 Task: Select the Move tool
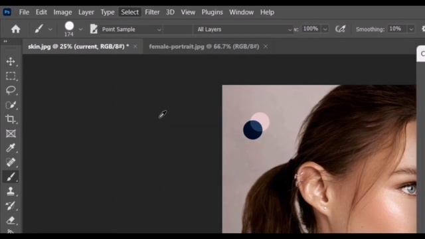tap(11, 62)
